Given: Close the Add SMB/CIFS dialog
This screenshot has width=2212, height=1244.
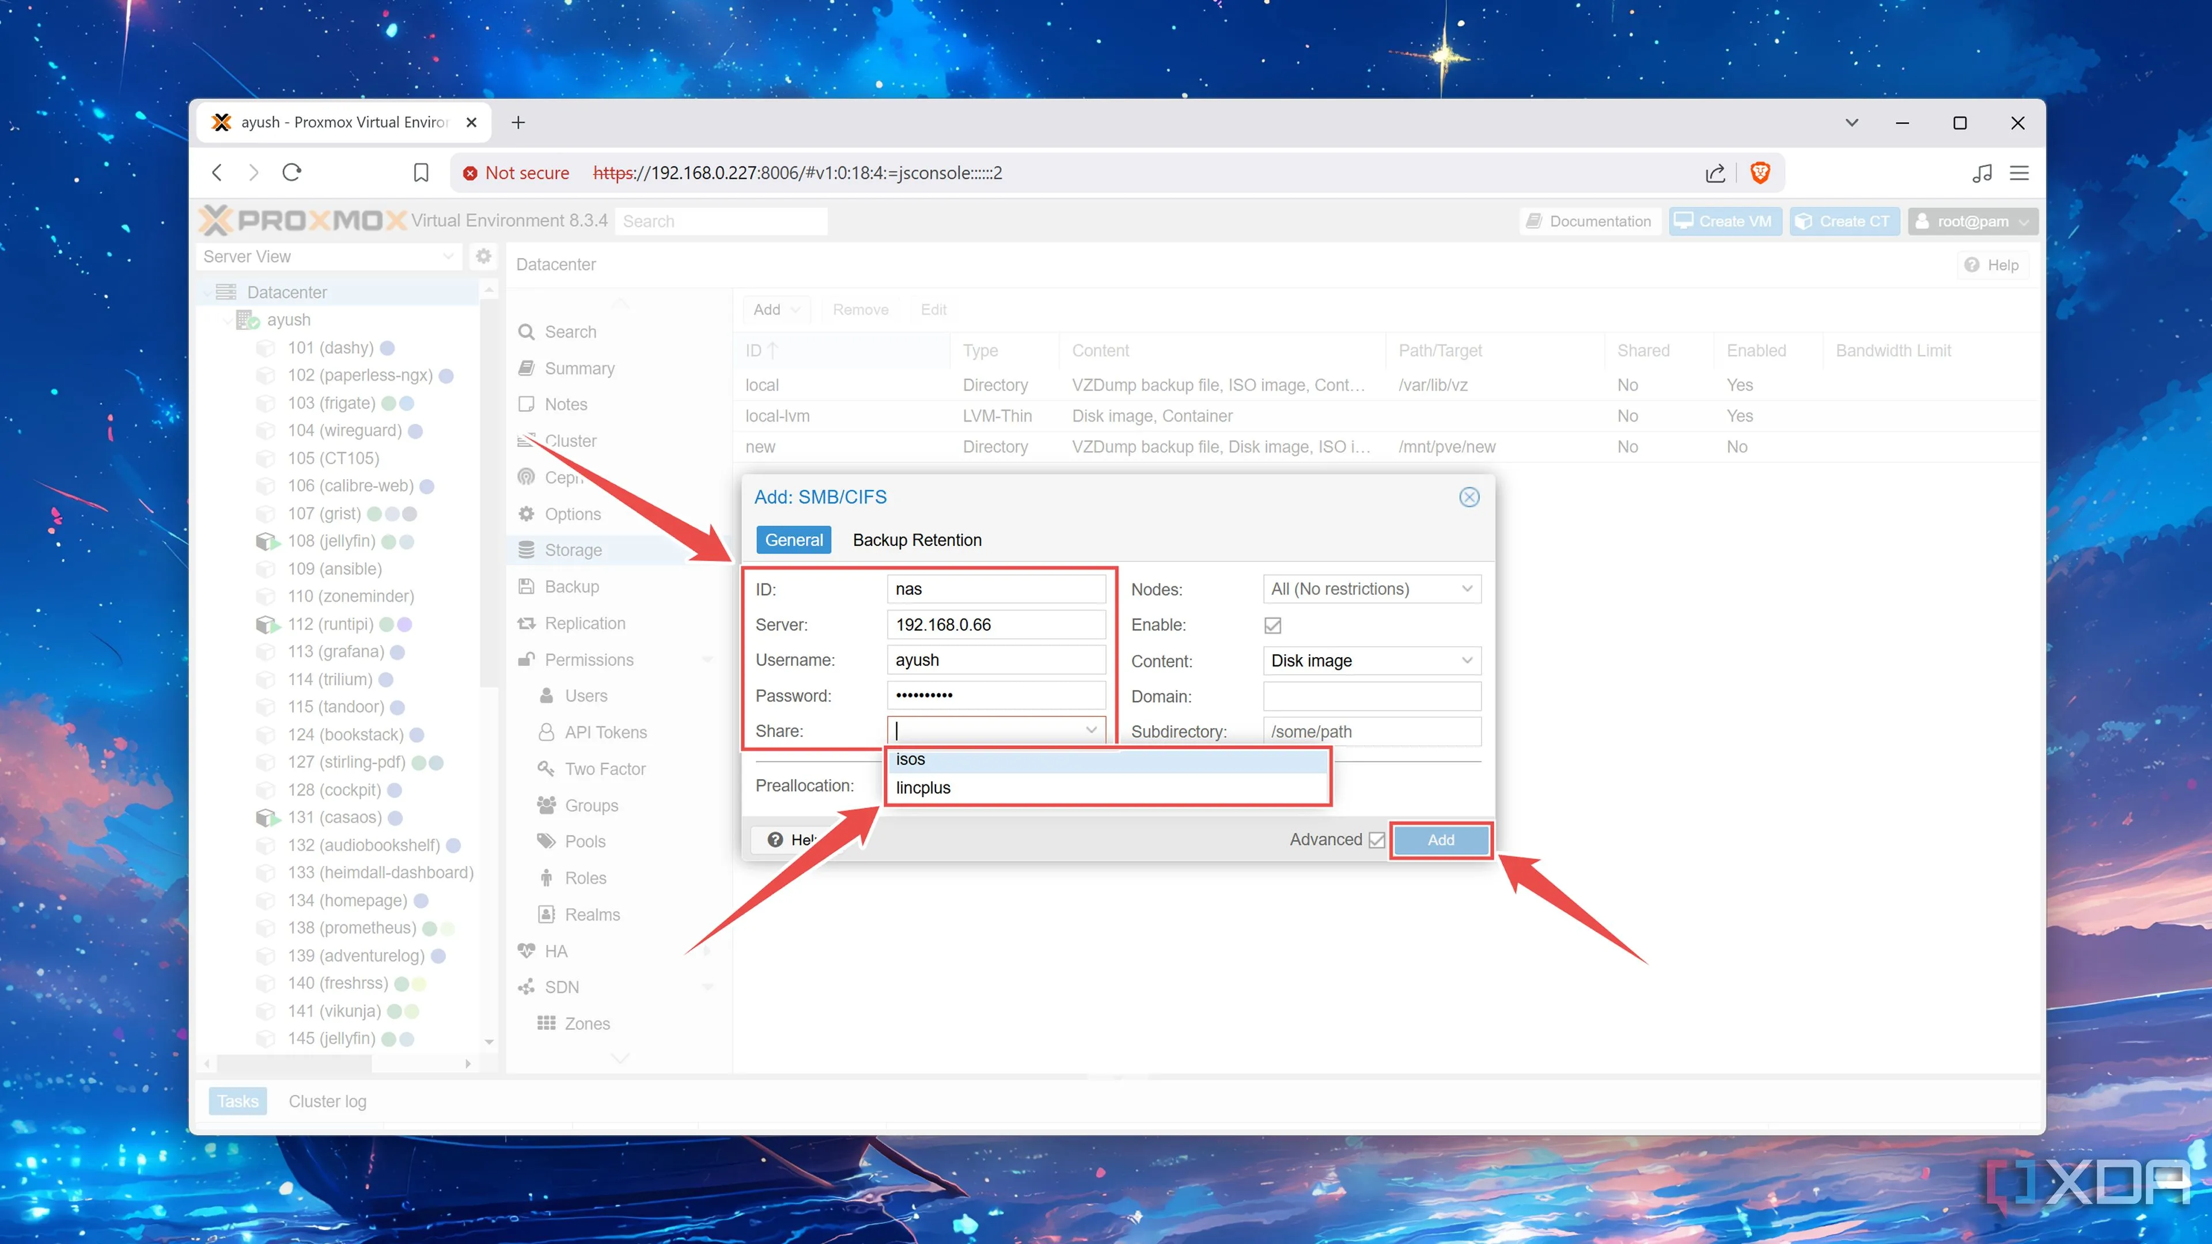Looking at the screenshot, I should click(1468, 497).
